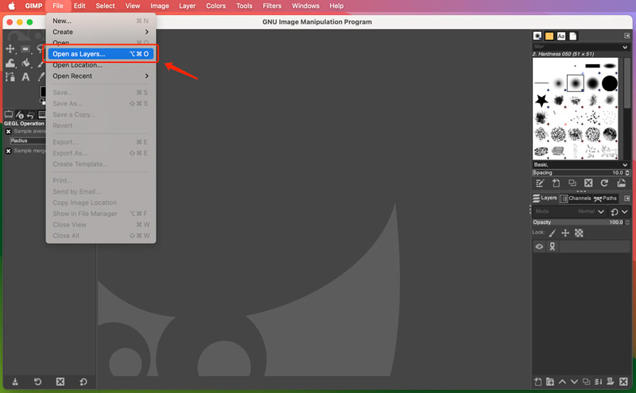Select the Paths tool in toolbox
The image size is (636, 393).
(x=10, y=76)
